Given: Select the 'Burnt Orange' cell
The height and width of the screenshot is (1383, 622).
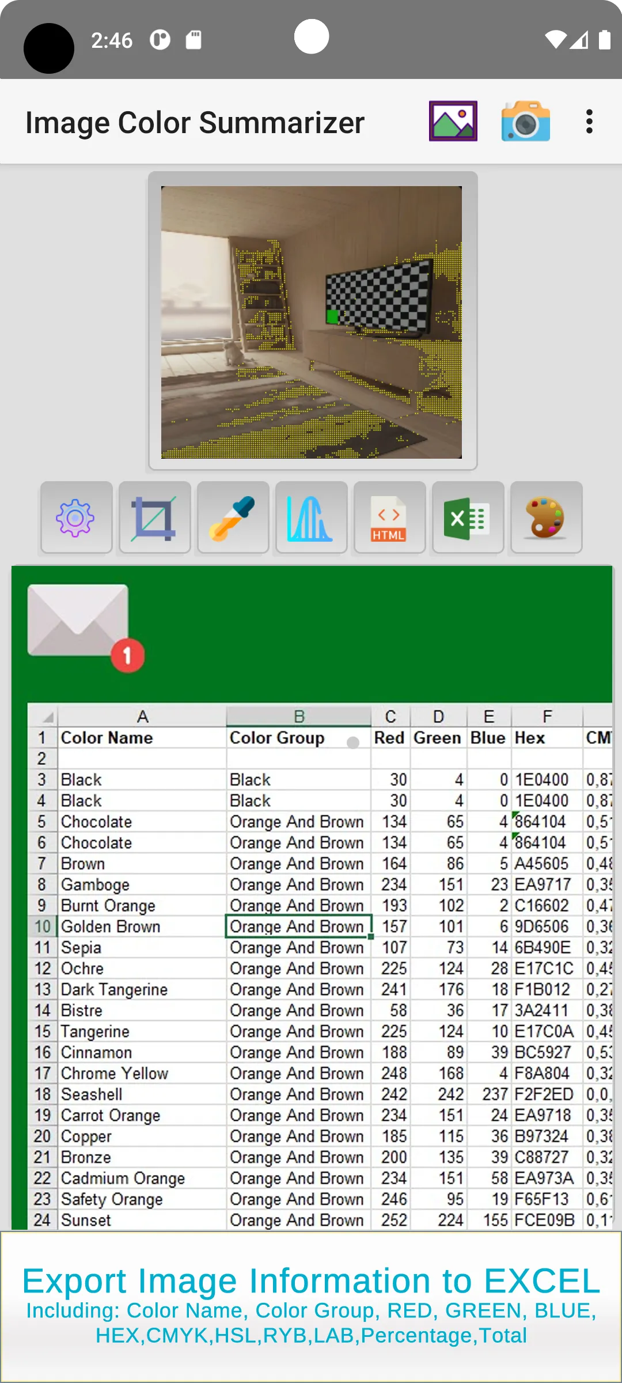Looking at the screenshot, I should [x=142, y=905].
